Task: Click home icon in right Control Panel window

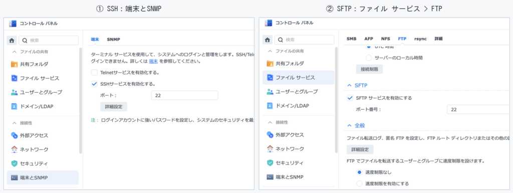Action: [x=268, y=40]
